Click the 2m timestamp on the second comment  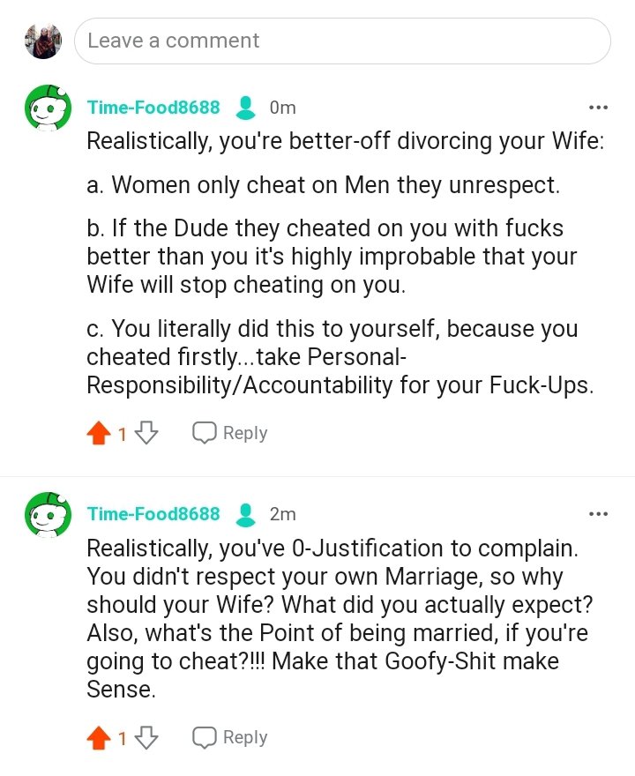(x=282, y=514)
